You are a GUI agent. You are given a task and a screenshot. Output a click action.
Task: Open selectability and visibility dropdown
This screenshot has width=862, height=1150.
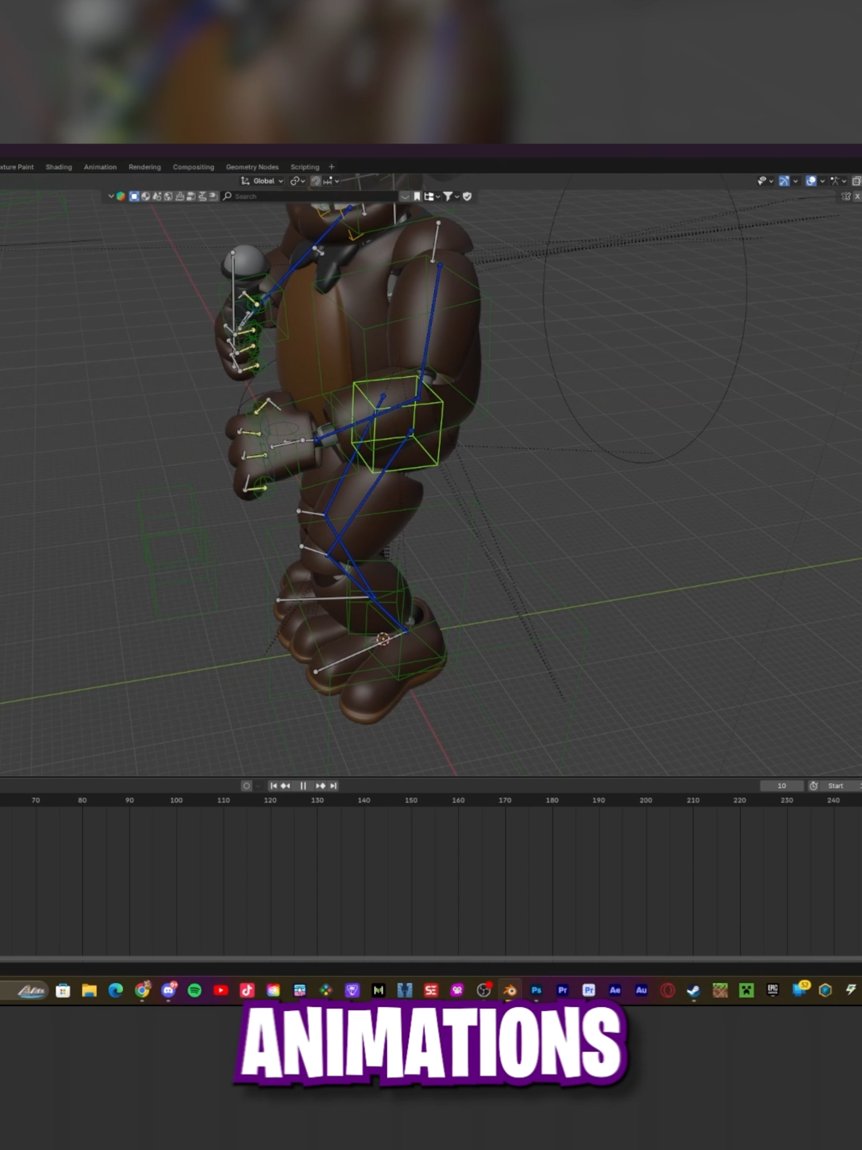click(765, 181)
